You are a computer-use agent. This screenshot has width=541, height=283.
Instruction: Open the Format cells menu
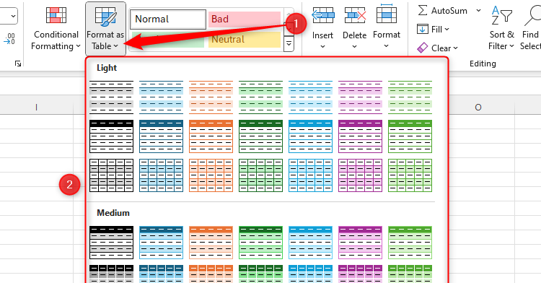(x=387, y=27)
